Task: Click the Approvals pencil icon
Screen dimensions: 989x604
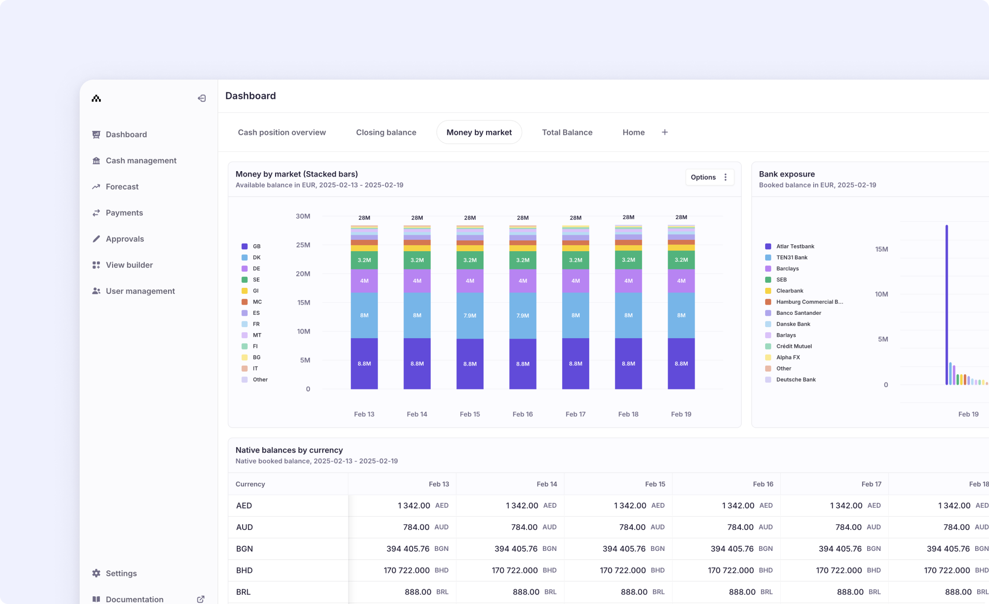Action: pos(96,239)
